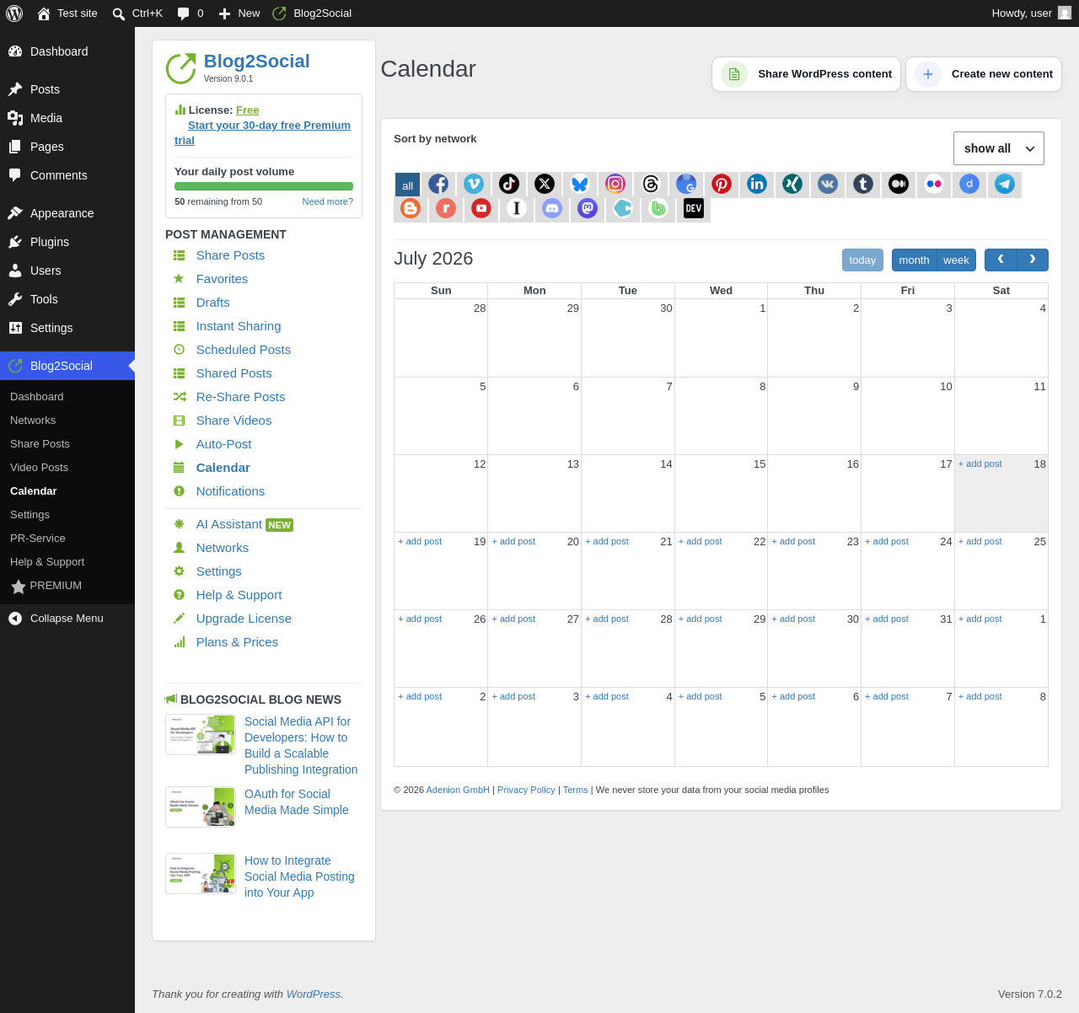Open the 'show all' dropdown
Image resolution: width=1079 pixels, height=1013 pixels.
tap(999, 148)
